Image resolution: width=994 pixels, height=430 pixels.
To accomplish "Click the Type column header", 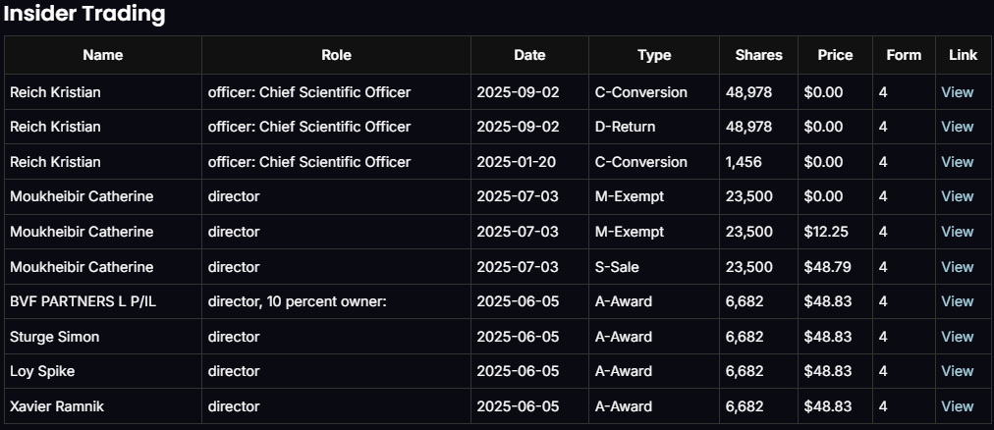I will pyautogui.click(x=654, y=55).
